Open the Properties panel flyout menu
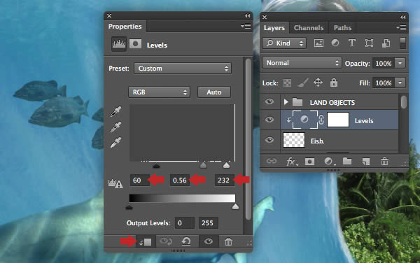Image resolution: width=420 pixels, height=263 pixels. coord(246,26)
